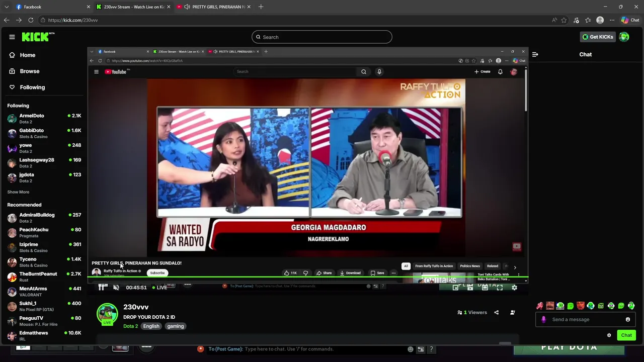Viewport: 644px width, 362px height.
Task: Open Lashsegway28's channel
Action: (44, 162)
